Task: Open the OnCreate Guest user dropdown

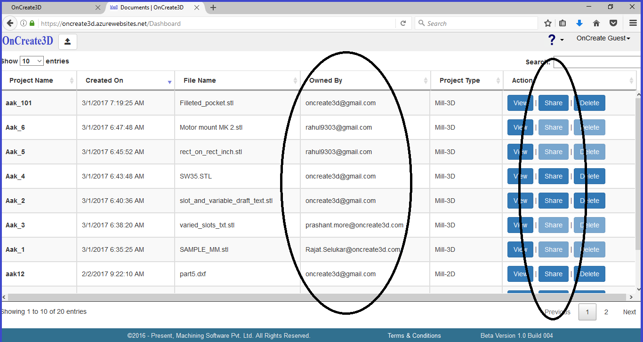Action: [603, 39]
